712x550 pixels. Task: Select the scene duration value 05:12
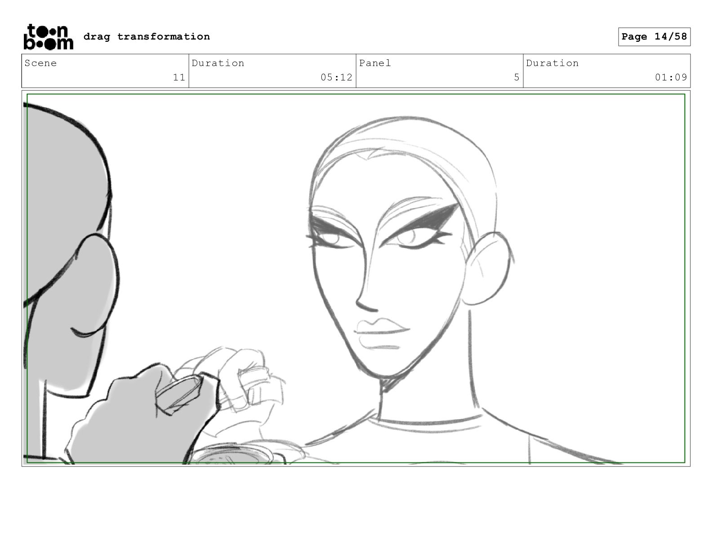click(x=336, y=77)
